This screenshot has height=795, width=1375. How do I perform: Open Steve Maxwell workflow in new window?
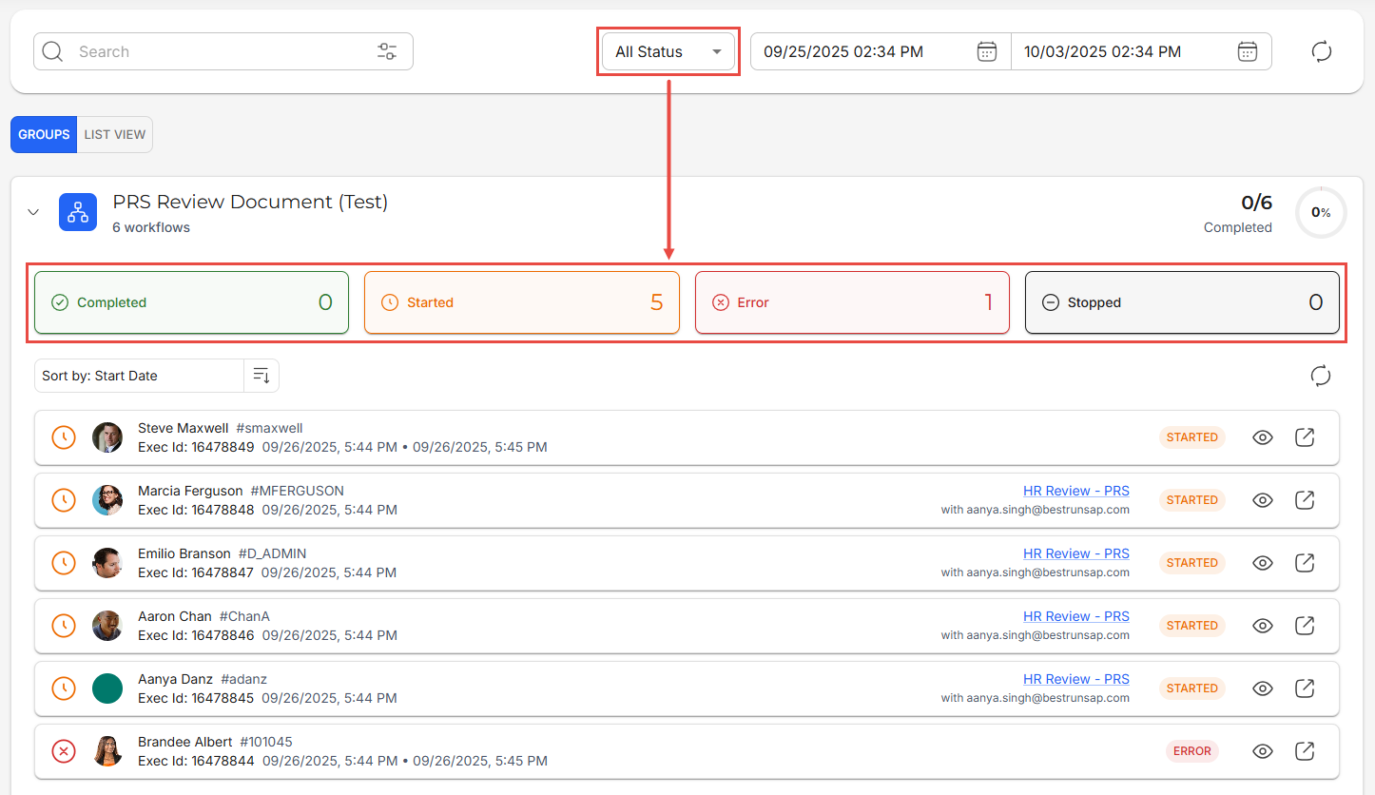click(1305, 437)
